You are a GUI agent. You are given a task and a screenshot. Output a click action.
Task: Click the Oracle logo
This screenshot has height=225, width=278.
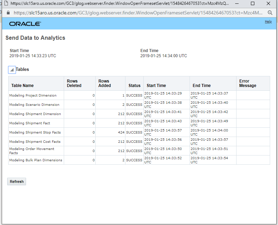point(25,24)
